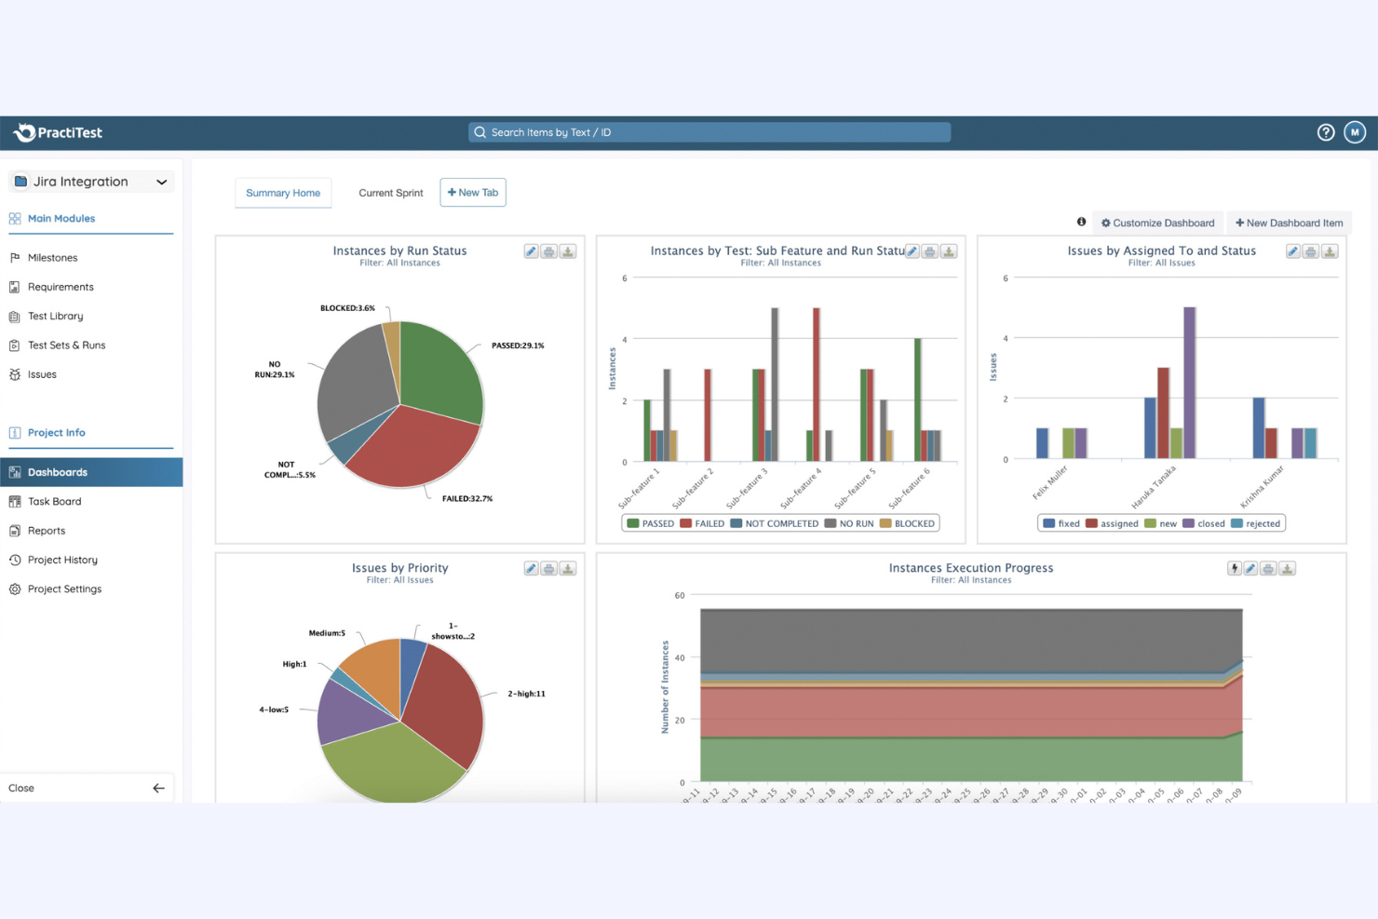Open Test Sets & Runs

67,345
